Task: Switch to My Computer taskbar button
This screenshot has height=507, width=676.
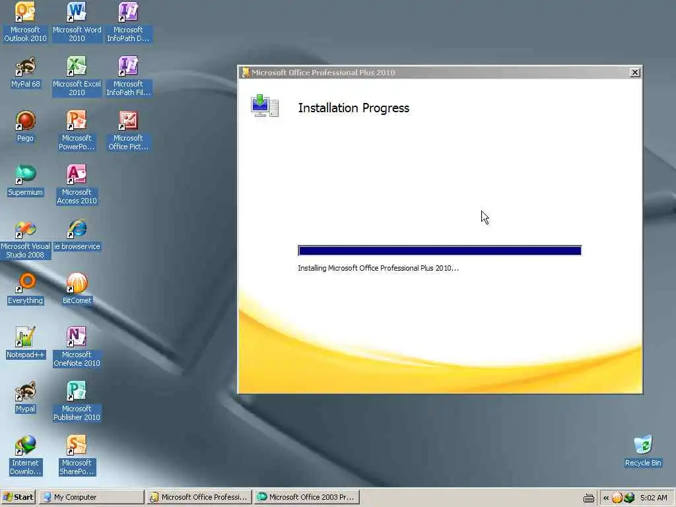Action: pyautogui.click(x=91, y=497)
